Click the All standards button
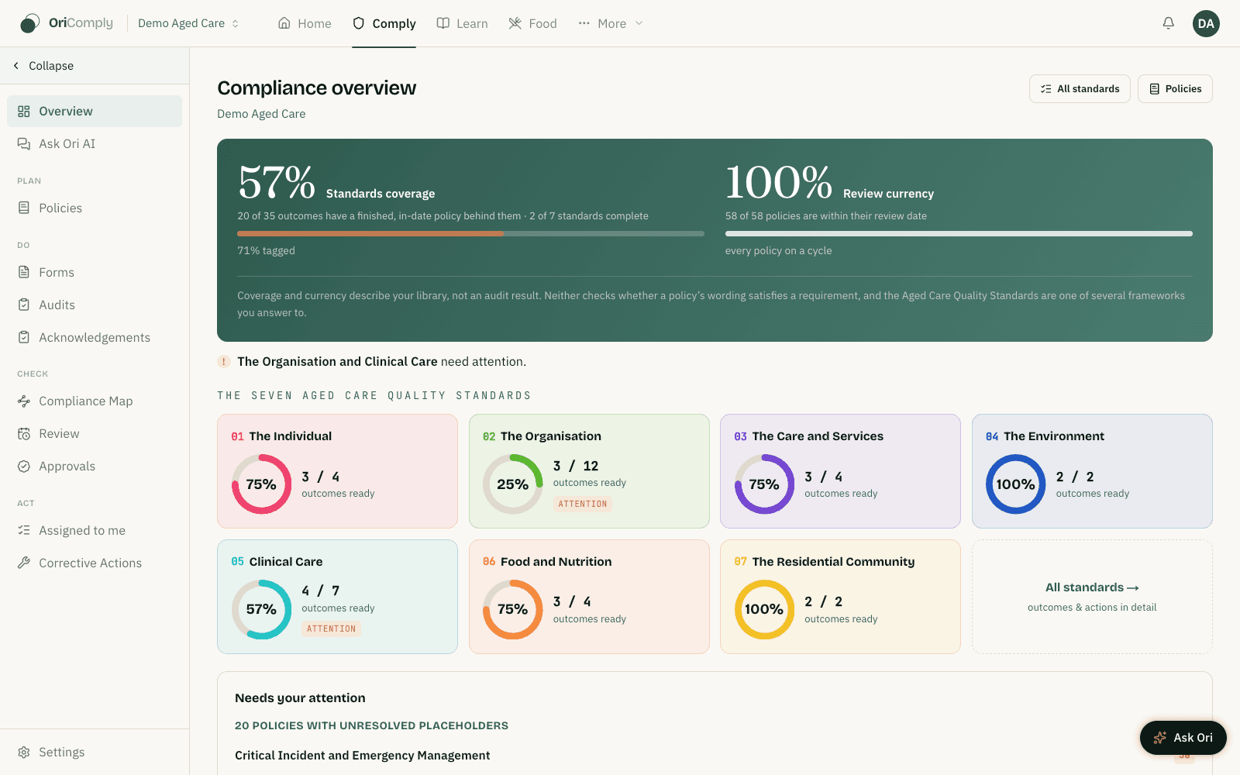This screenshot has width=1240, height=775. point(1080,89)
